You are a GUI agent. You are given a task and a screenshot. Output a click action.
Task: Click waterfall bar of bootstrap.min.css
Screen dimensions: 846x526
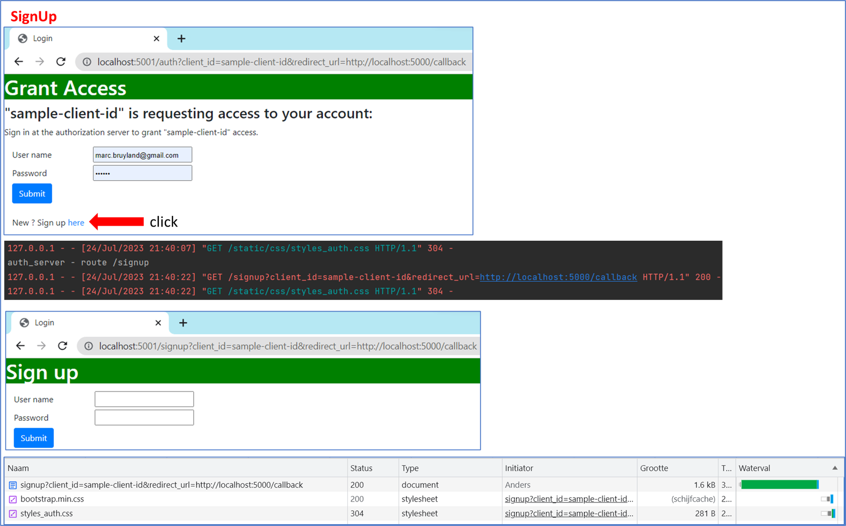(827, 499)
